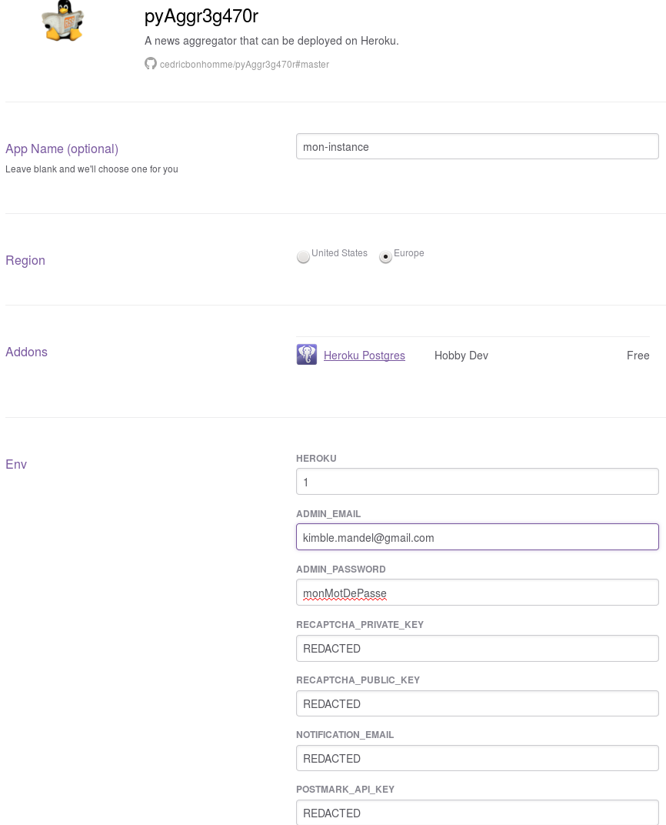Click the 'App Name (optional)' label
Screen dimensions: 666x825
point(62,149)
